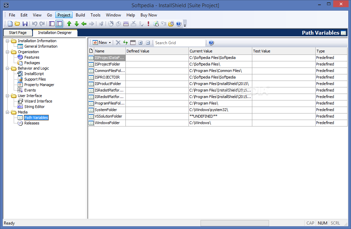Save the project using the floppy icon
This screenshot has width=351, height=229.
(x=25, y=24)
